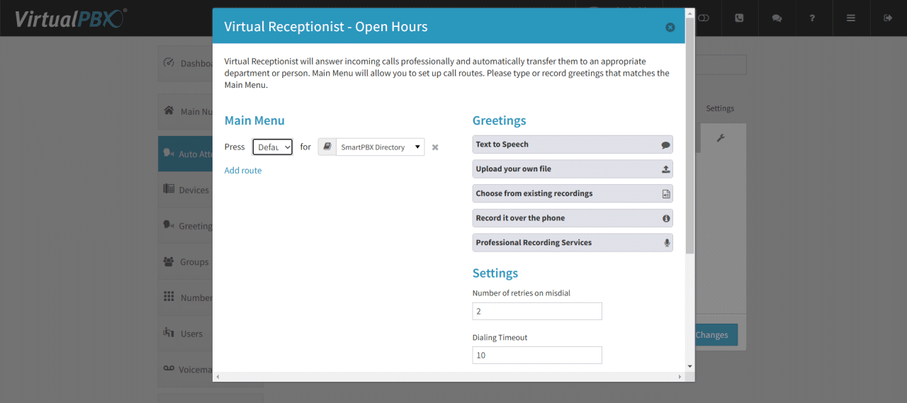Choose the Text to Speech greeting option

573,144
